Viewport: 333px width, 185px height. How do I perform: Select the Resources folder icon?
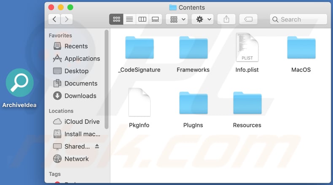tap(247, 103)
